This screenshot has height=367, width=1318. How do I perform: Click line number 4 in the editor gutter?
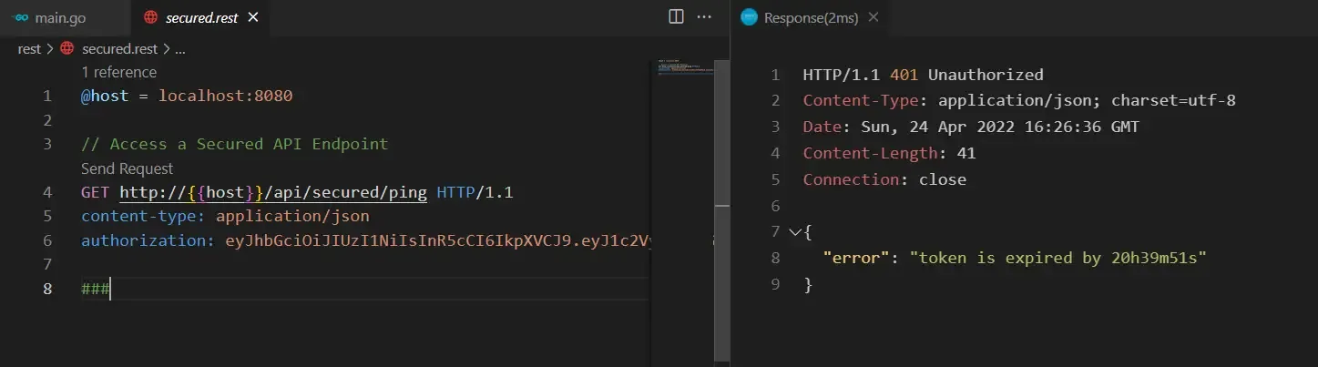point(46,192)
